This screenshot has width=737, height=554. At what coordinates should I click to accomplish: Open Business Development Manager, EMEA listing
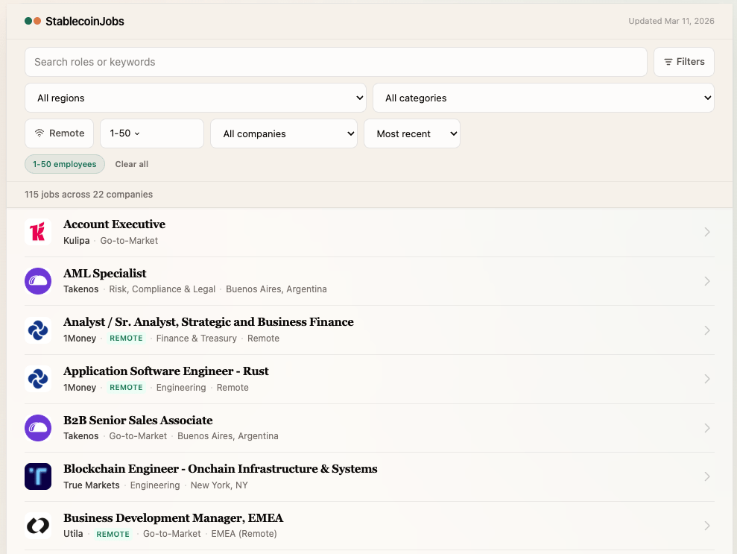tap(174, 517)
